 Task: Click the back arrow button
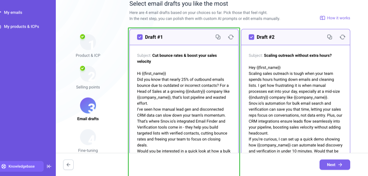point(68,165)
